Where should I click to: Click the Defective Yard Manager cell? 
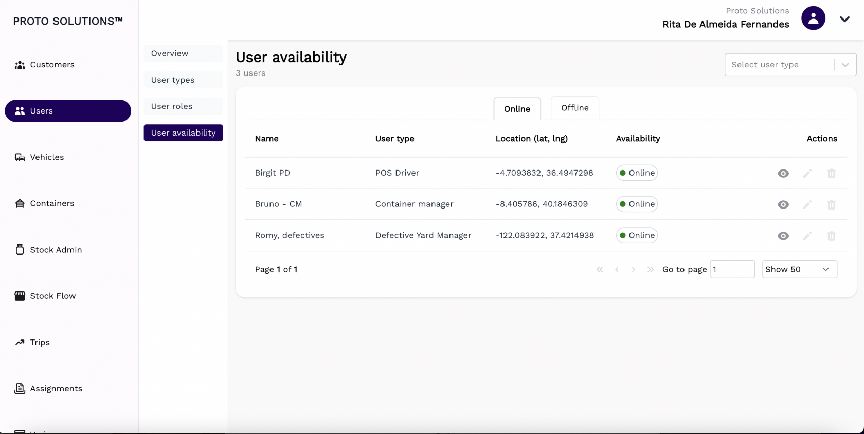(x=423, y=236)
